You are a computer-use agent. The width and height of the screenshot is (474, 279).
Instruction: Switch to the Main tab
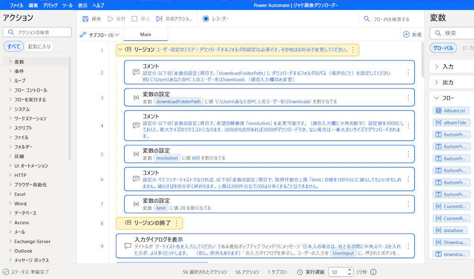[x=146, y=35]
